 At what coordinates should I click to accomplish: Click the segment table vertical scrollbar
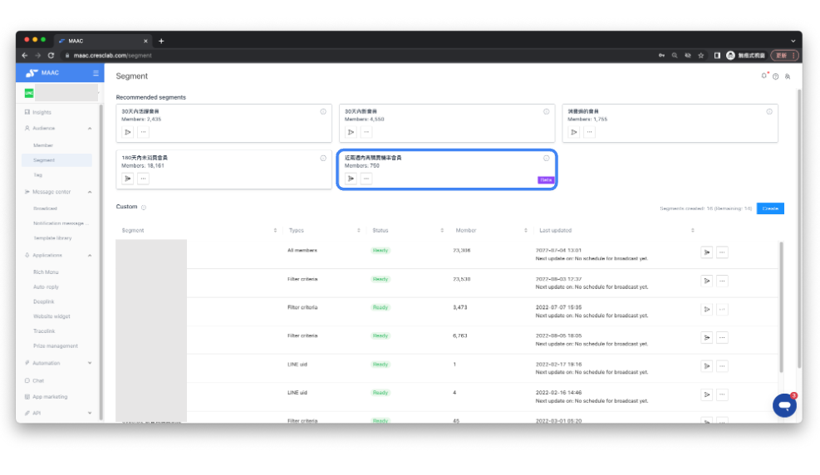(780, 307)
